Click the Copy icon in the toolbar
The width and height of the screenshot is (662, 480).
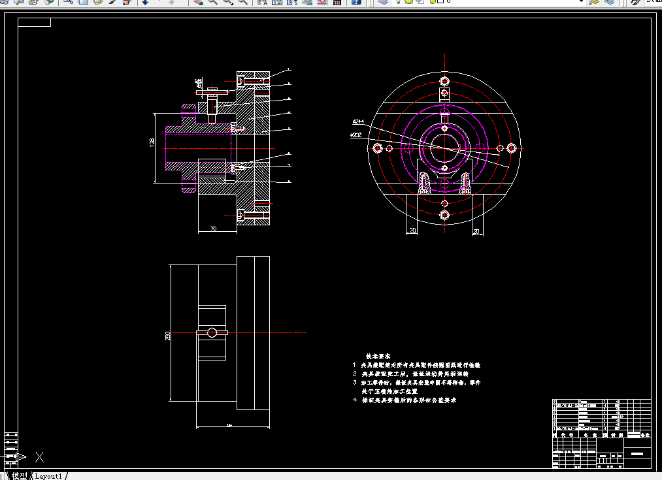83,2
